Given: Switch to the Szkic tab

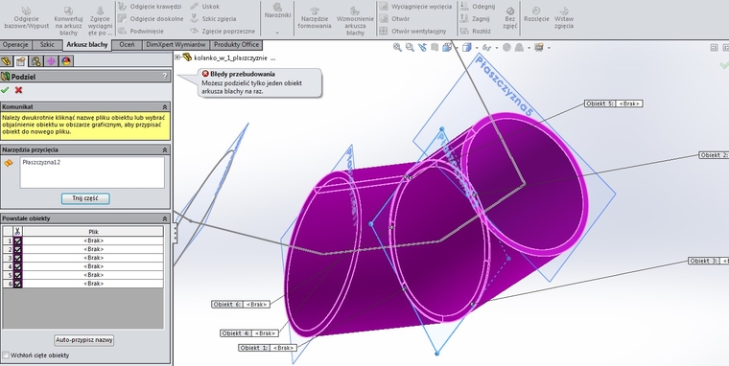Looking at the screenshot, I should 47,45.
